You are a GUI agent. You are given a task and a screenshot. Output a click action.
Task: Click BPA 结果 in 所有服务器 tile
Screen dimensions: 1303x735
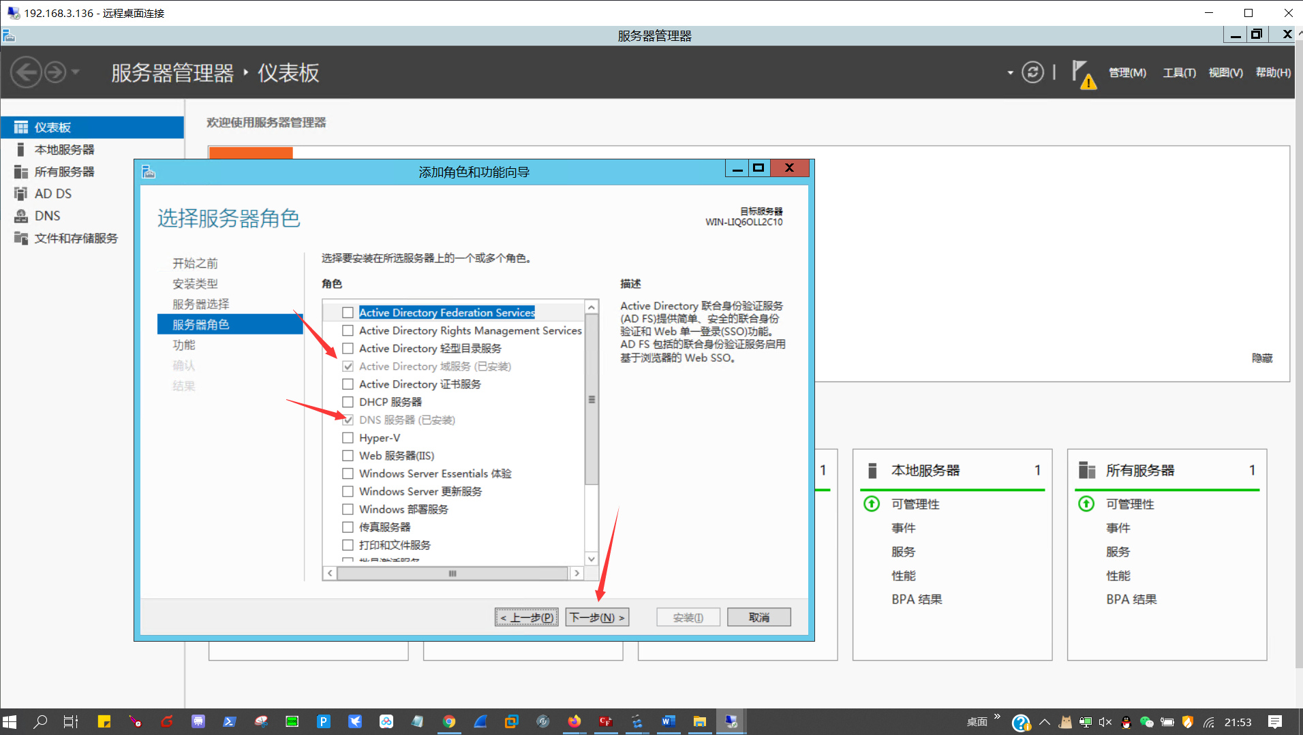click(x=1131, y=599)
